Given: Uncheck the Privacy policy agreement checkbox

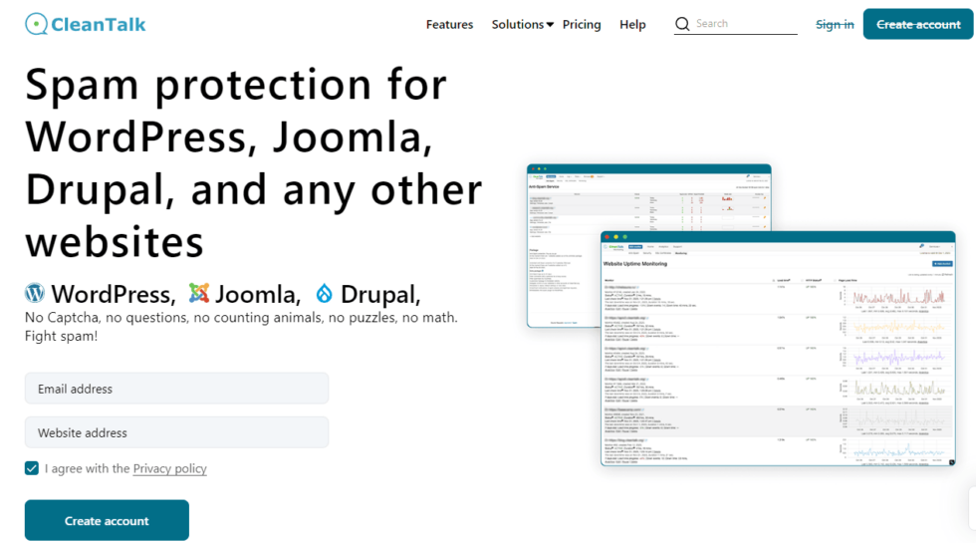Looking at the screenshot, I should pyautogui.click(x=32, y=468).
